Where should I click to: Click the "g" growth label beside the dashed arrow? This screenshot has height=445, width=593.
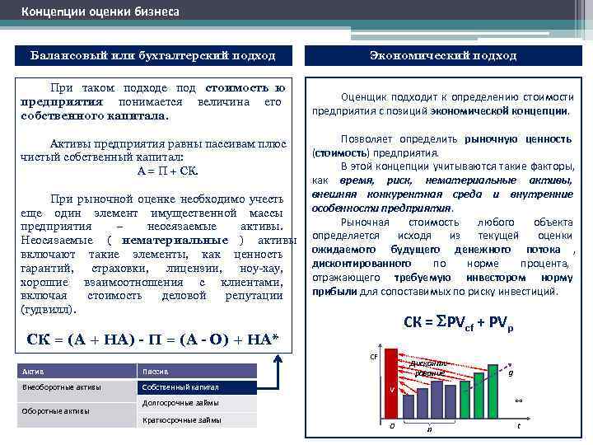point(511,373)
